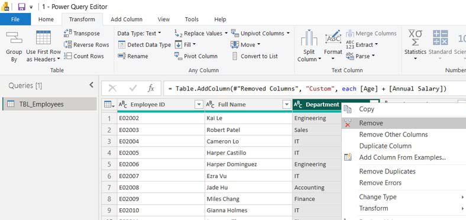Open the Parse dropdown
The image size is (466, 220).
point(360,56)
